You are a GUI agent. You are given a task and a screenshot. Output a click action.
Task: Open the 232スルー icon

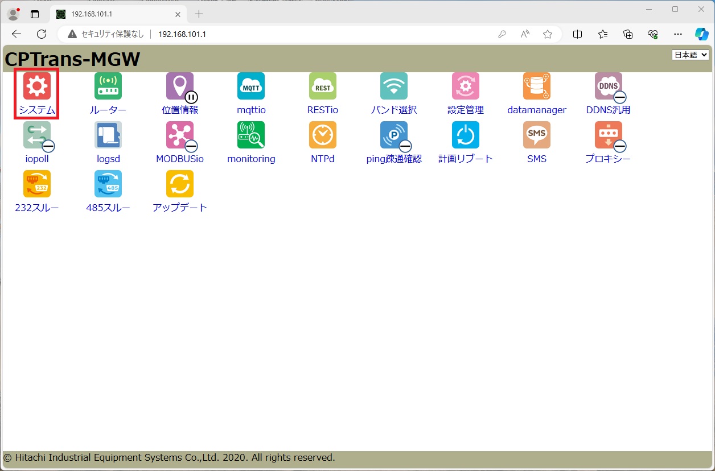tap(37, 184)
